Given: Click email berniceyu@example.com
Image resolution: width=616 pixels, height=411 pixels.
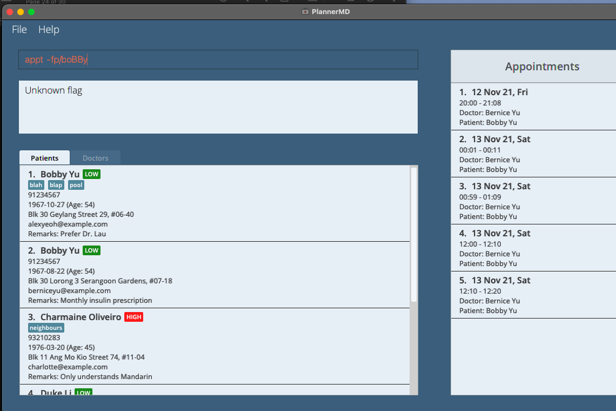Looking at the screenshot, I should [x=69, y=290].
